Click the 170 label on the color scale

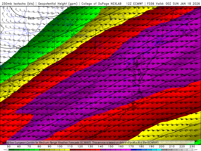[x=131, y=146]
